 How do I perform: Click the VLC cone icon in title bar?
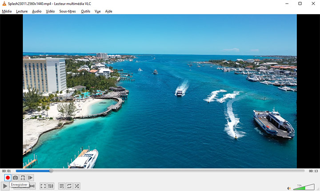coord(4,4)
